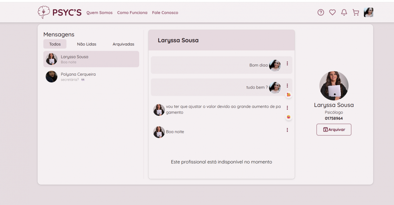This screenshot has height=205, width=394.
Task: Open options menu for 'Bom diaa' message
Action: click(x=287, y=64)
